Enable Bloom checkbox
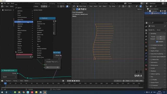This screenshot has height=94, width=167. click(151, 48)
